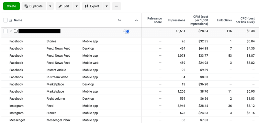
Task: Tick the select-all checkbox in header
Action: (6, 20)
